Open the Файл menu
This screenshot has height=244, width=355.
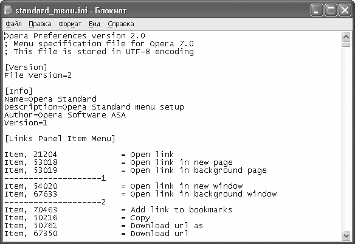point(13,24)
